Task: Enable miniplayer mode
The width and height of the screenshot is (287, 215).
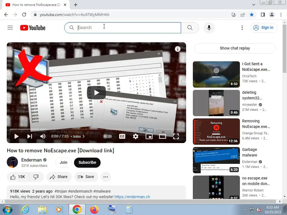Action: tap(149, 136)
